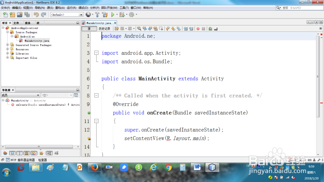Select the MainActivity.java editor tab

[98, 23]
